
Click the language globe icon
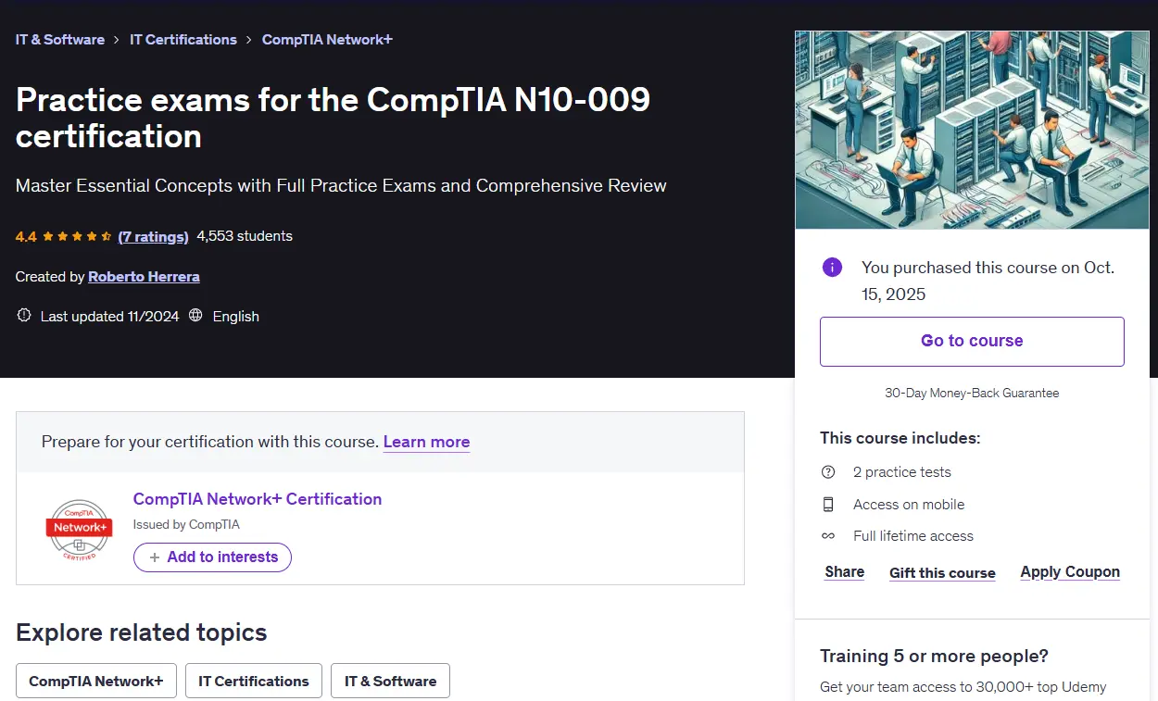[x=195, y=316]
